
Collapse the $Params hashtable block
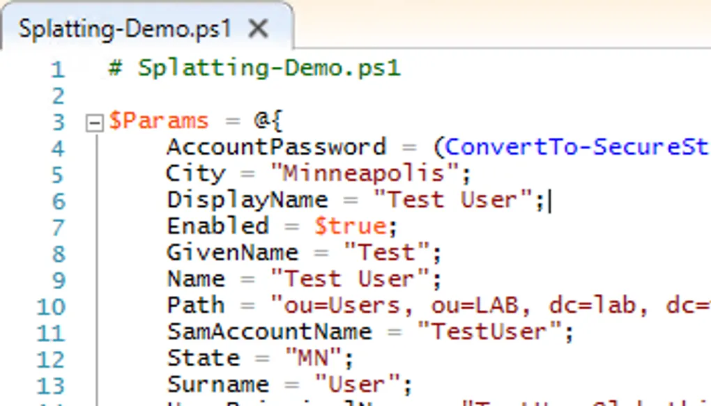[93, 123]
